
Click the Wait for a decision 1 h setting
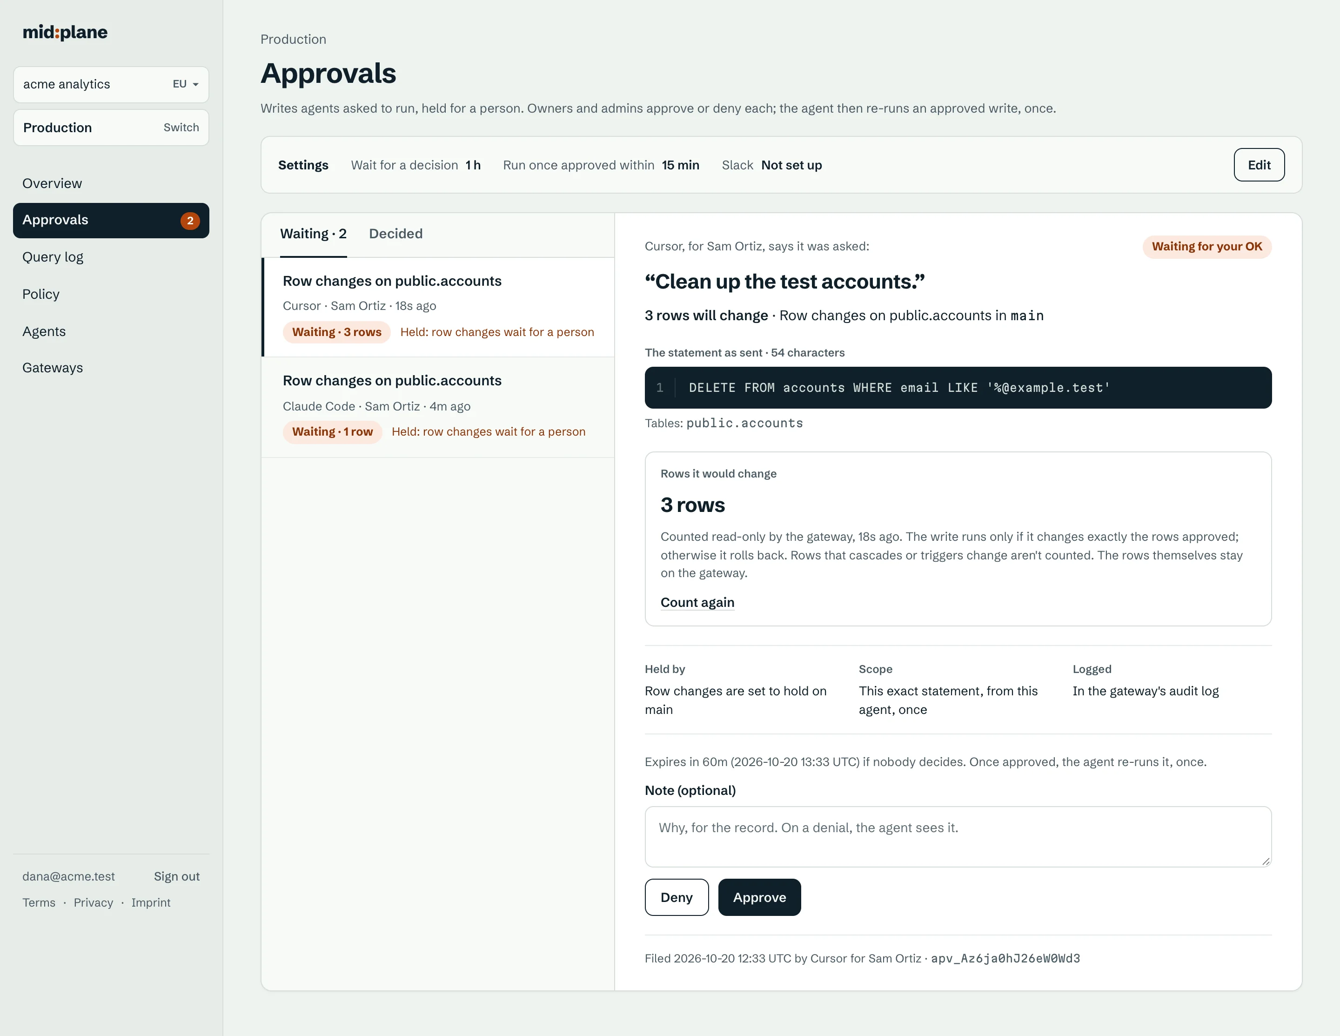[x=416, y=165]
